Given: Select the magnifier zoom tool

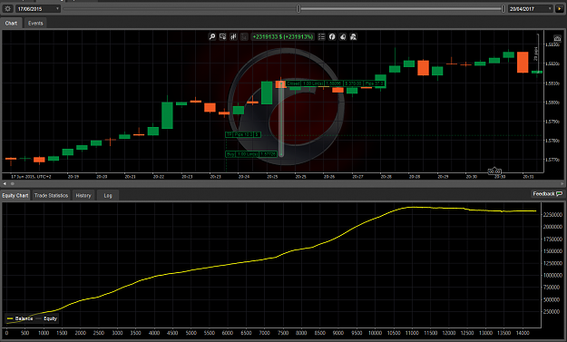Looking at the screenshot, I should click(212, 37).
